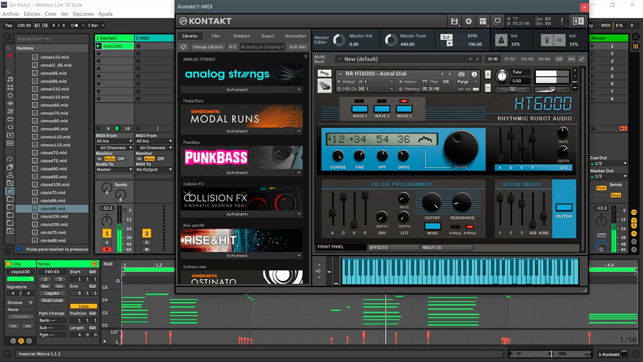Open Kontakt workspace layout icon

coord(483,21)
